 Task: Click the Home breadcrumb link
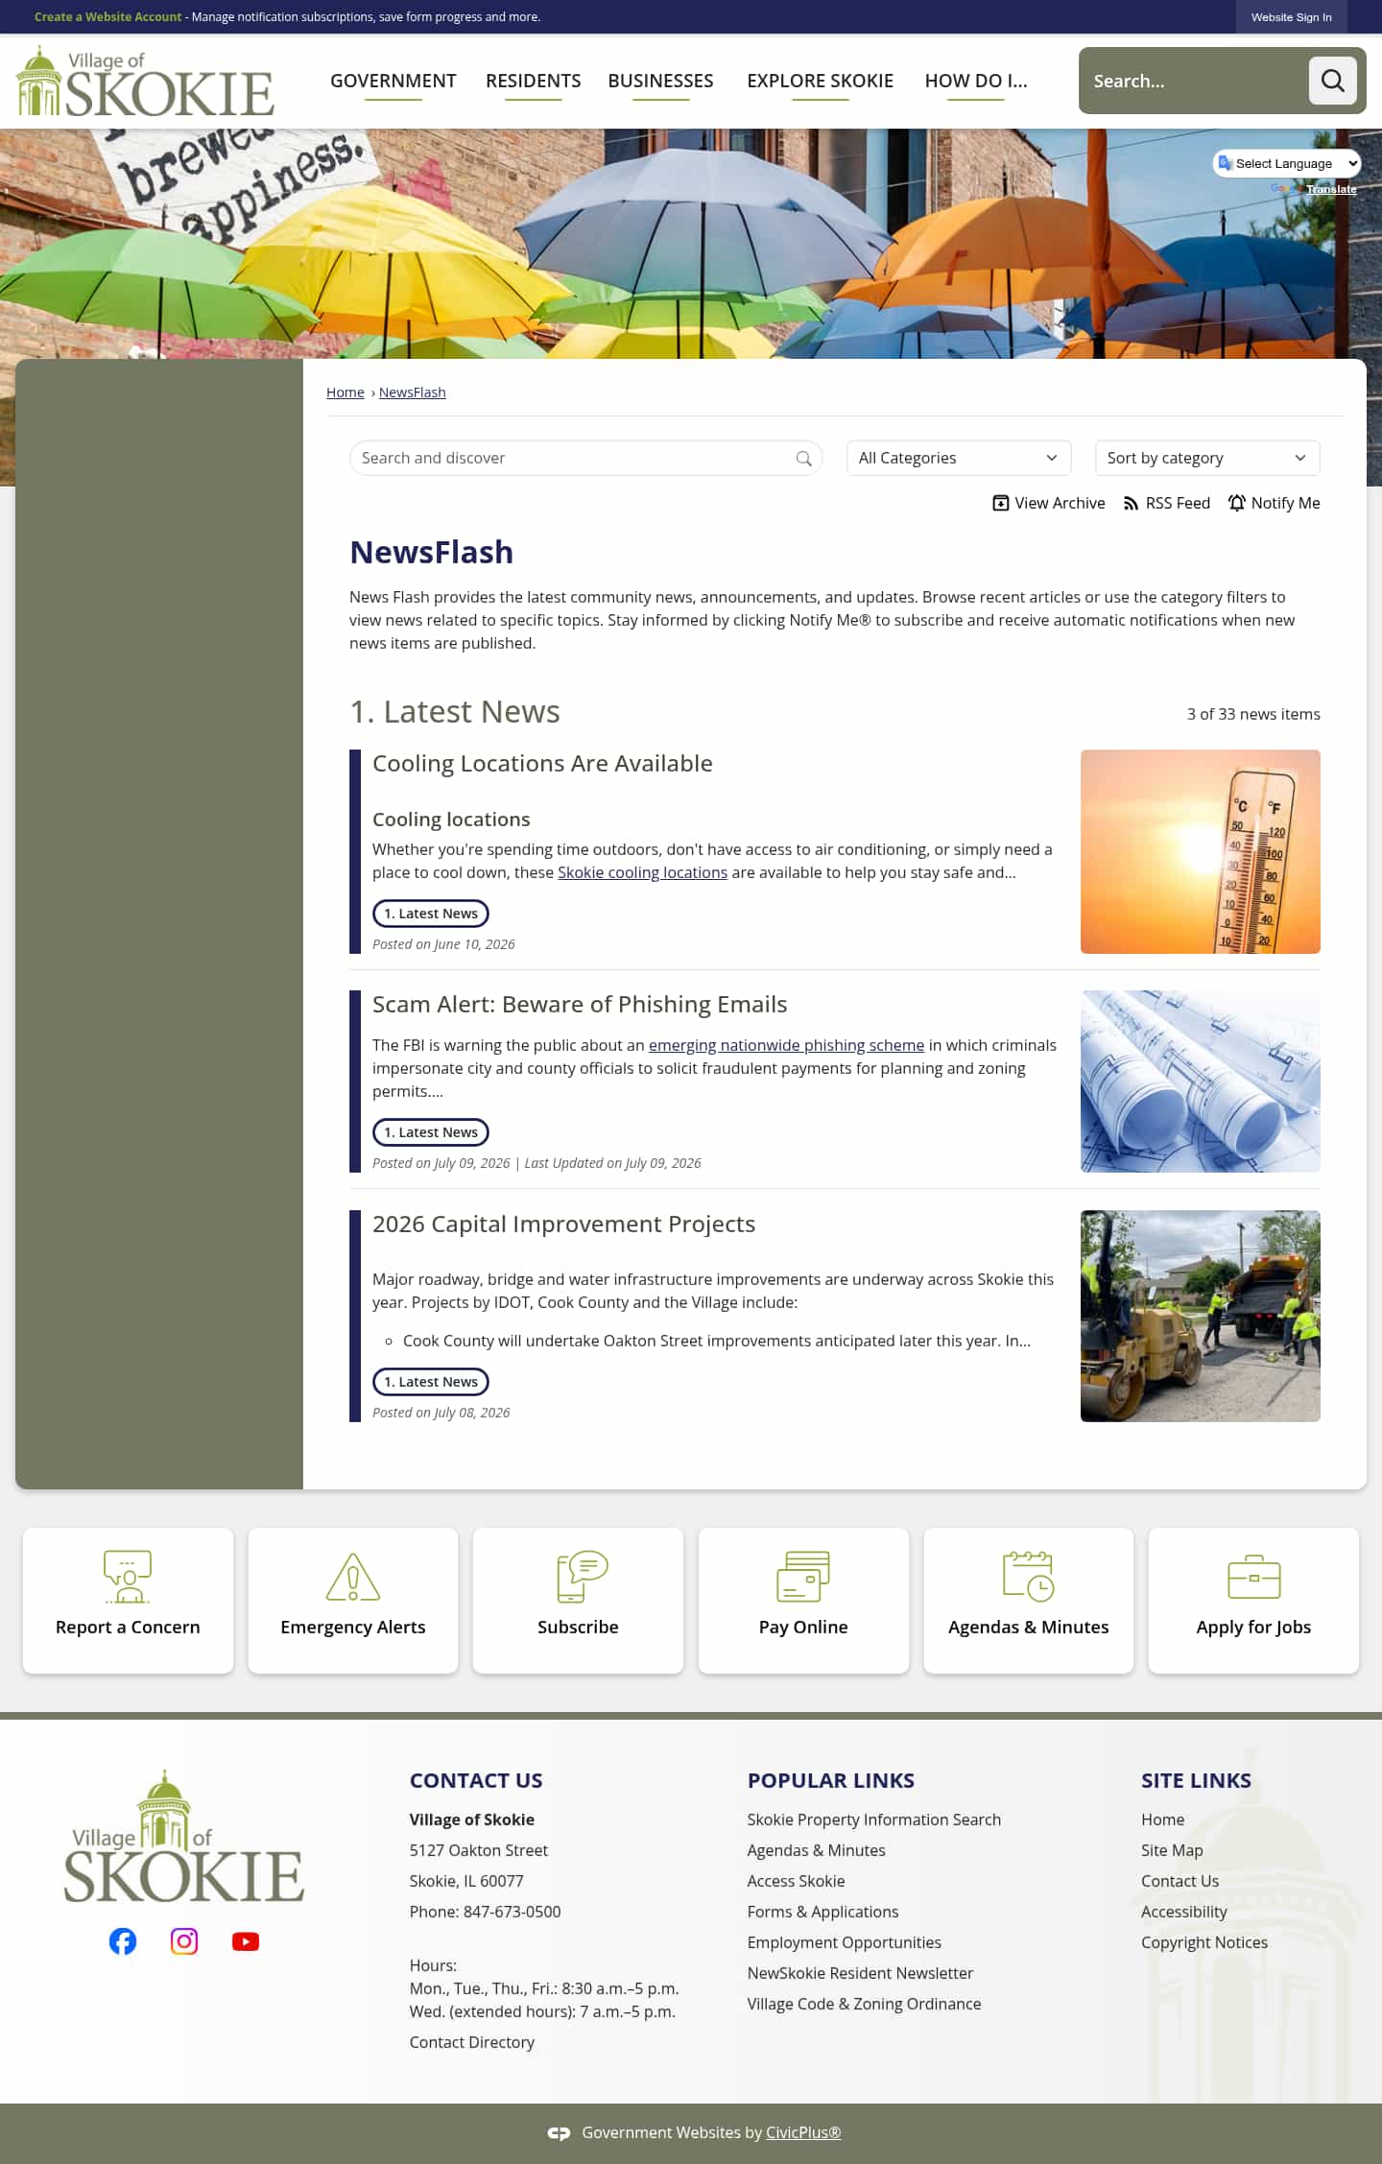pyautogui.click(x=345, y=392)
